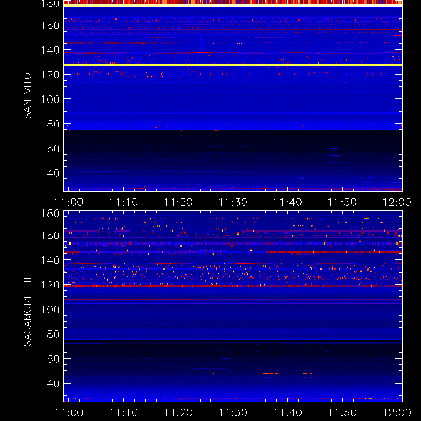The width and height of the screenshot is (421, 421).
Task: Click the 11:10 time label under the San Vito plot
Action: click(x=124, y=202)
